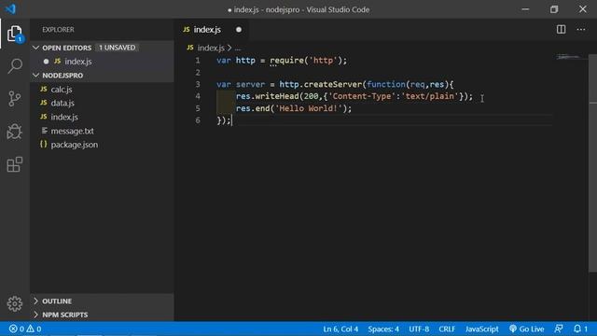Click the Split Editor Right icon
Screen dimensions: 597x336
(x=561, y=29)
